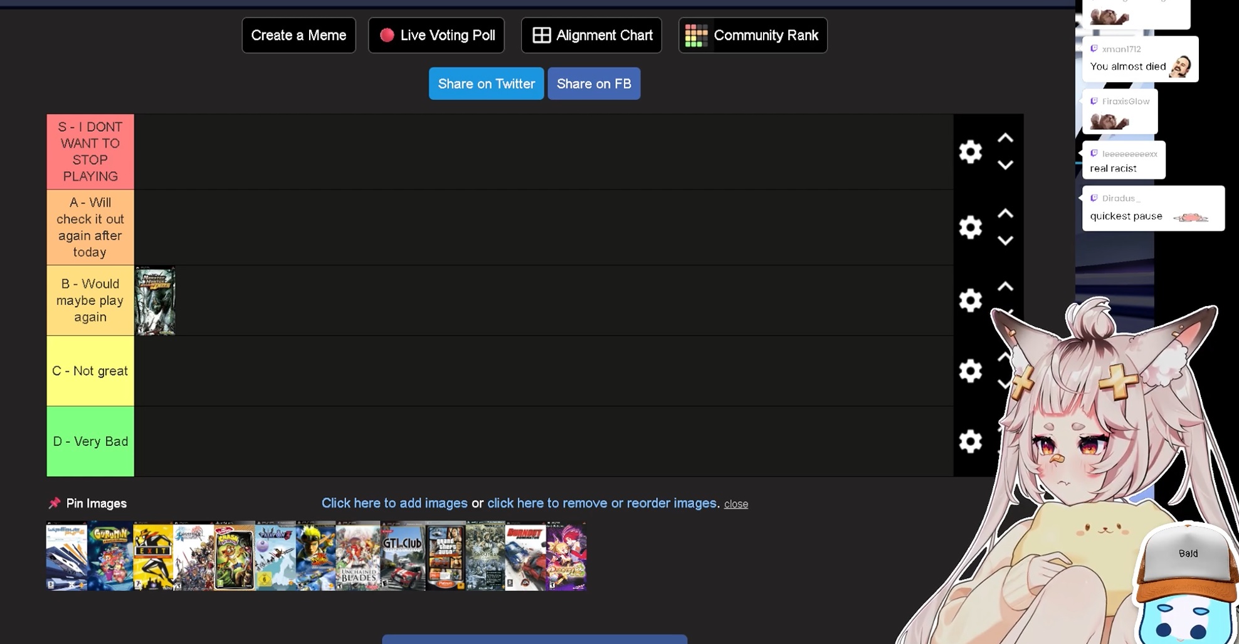Click the username 'Diradus_' in chat
1239x644 pixels.
[1122, 198]
